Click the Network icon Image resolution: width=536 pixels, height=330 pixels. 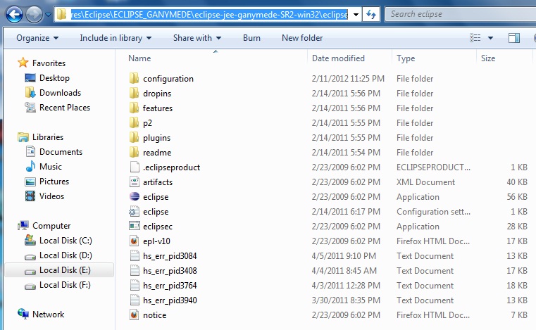[x=23, y=314]
